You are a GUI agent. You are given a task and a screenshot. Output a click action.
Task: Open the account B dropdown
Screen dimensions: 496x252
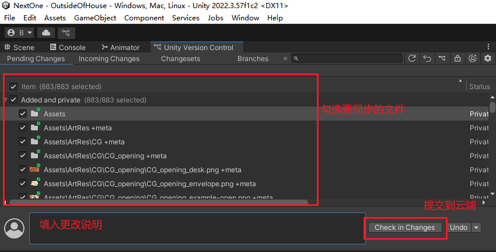[x=19, y=33]
